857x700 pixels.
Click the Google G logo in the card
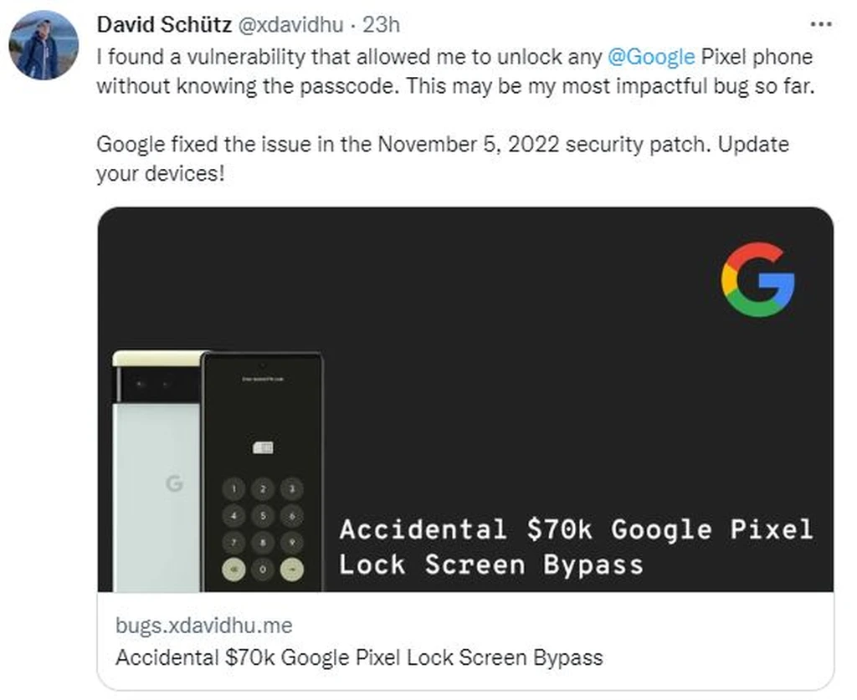click(x=758, y=279)
